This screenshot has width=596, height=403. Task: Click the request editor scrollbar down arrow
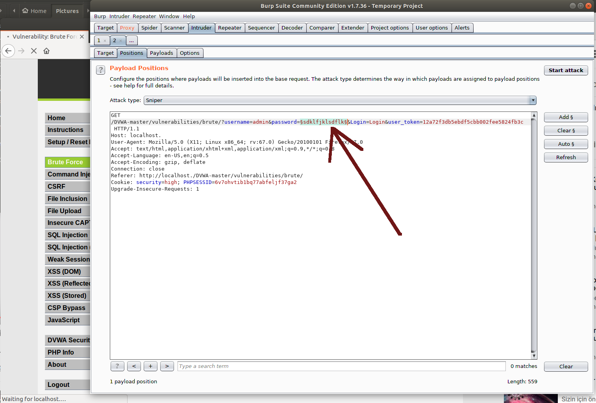(x=534, y=356)
